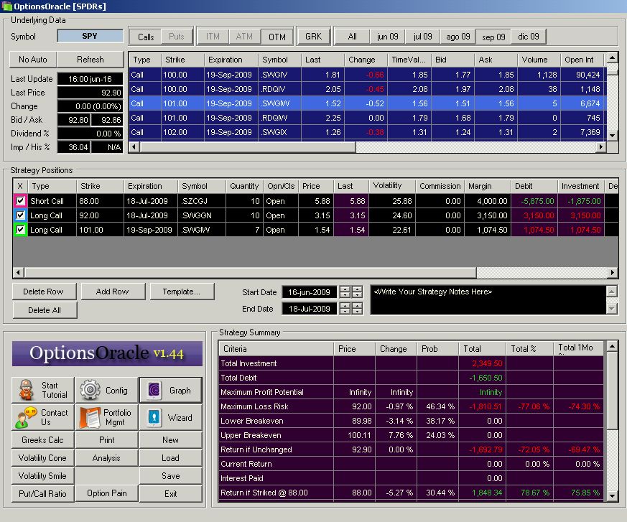Open Greeks Calc
This screenshot has width=627, height=522.
tap(43, 440)
